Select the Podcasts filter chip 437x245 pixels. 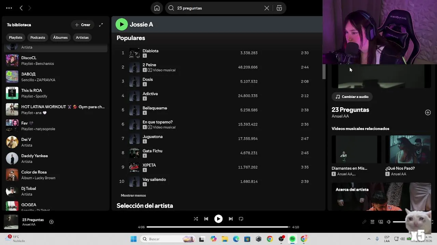(38, 37)
